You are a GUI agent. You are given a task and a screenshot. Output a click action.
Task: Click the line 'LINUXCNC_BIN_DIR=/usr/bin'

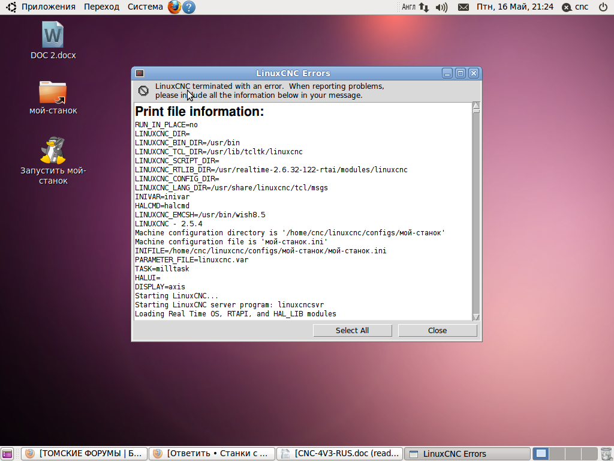tap(187, 143)
